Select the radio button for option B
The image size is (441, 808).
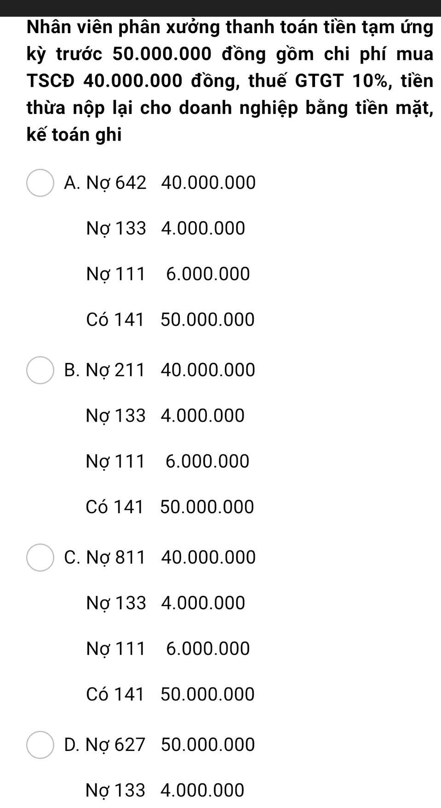pos(40,370)
